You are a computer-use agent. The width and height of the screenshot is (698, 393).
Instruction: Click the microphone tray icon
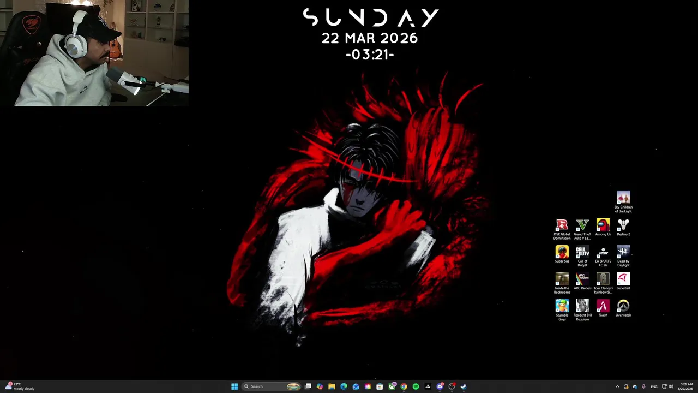click(643, 386)
